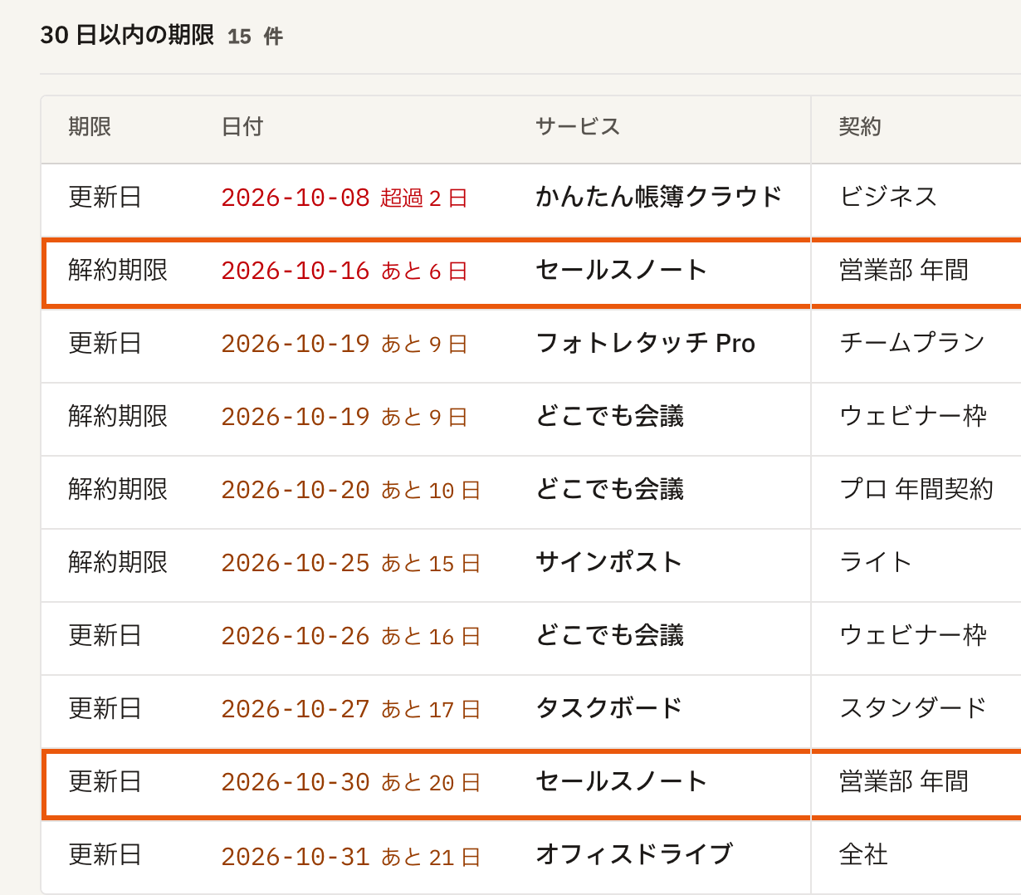Select the 30 日以内の期限 section heading
This screenshot has height=895, width=1021.
(127, 35)
